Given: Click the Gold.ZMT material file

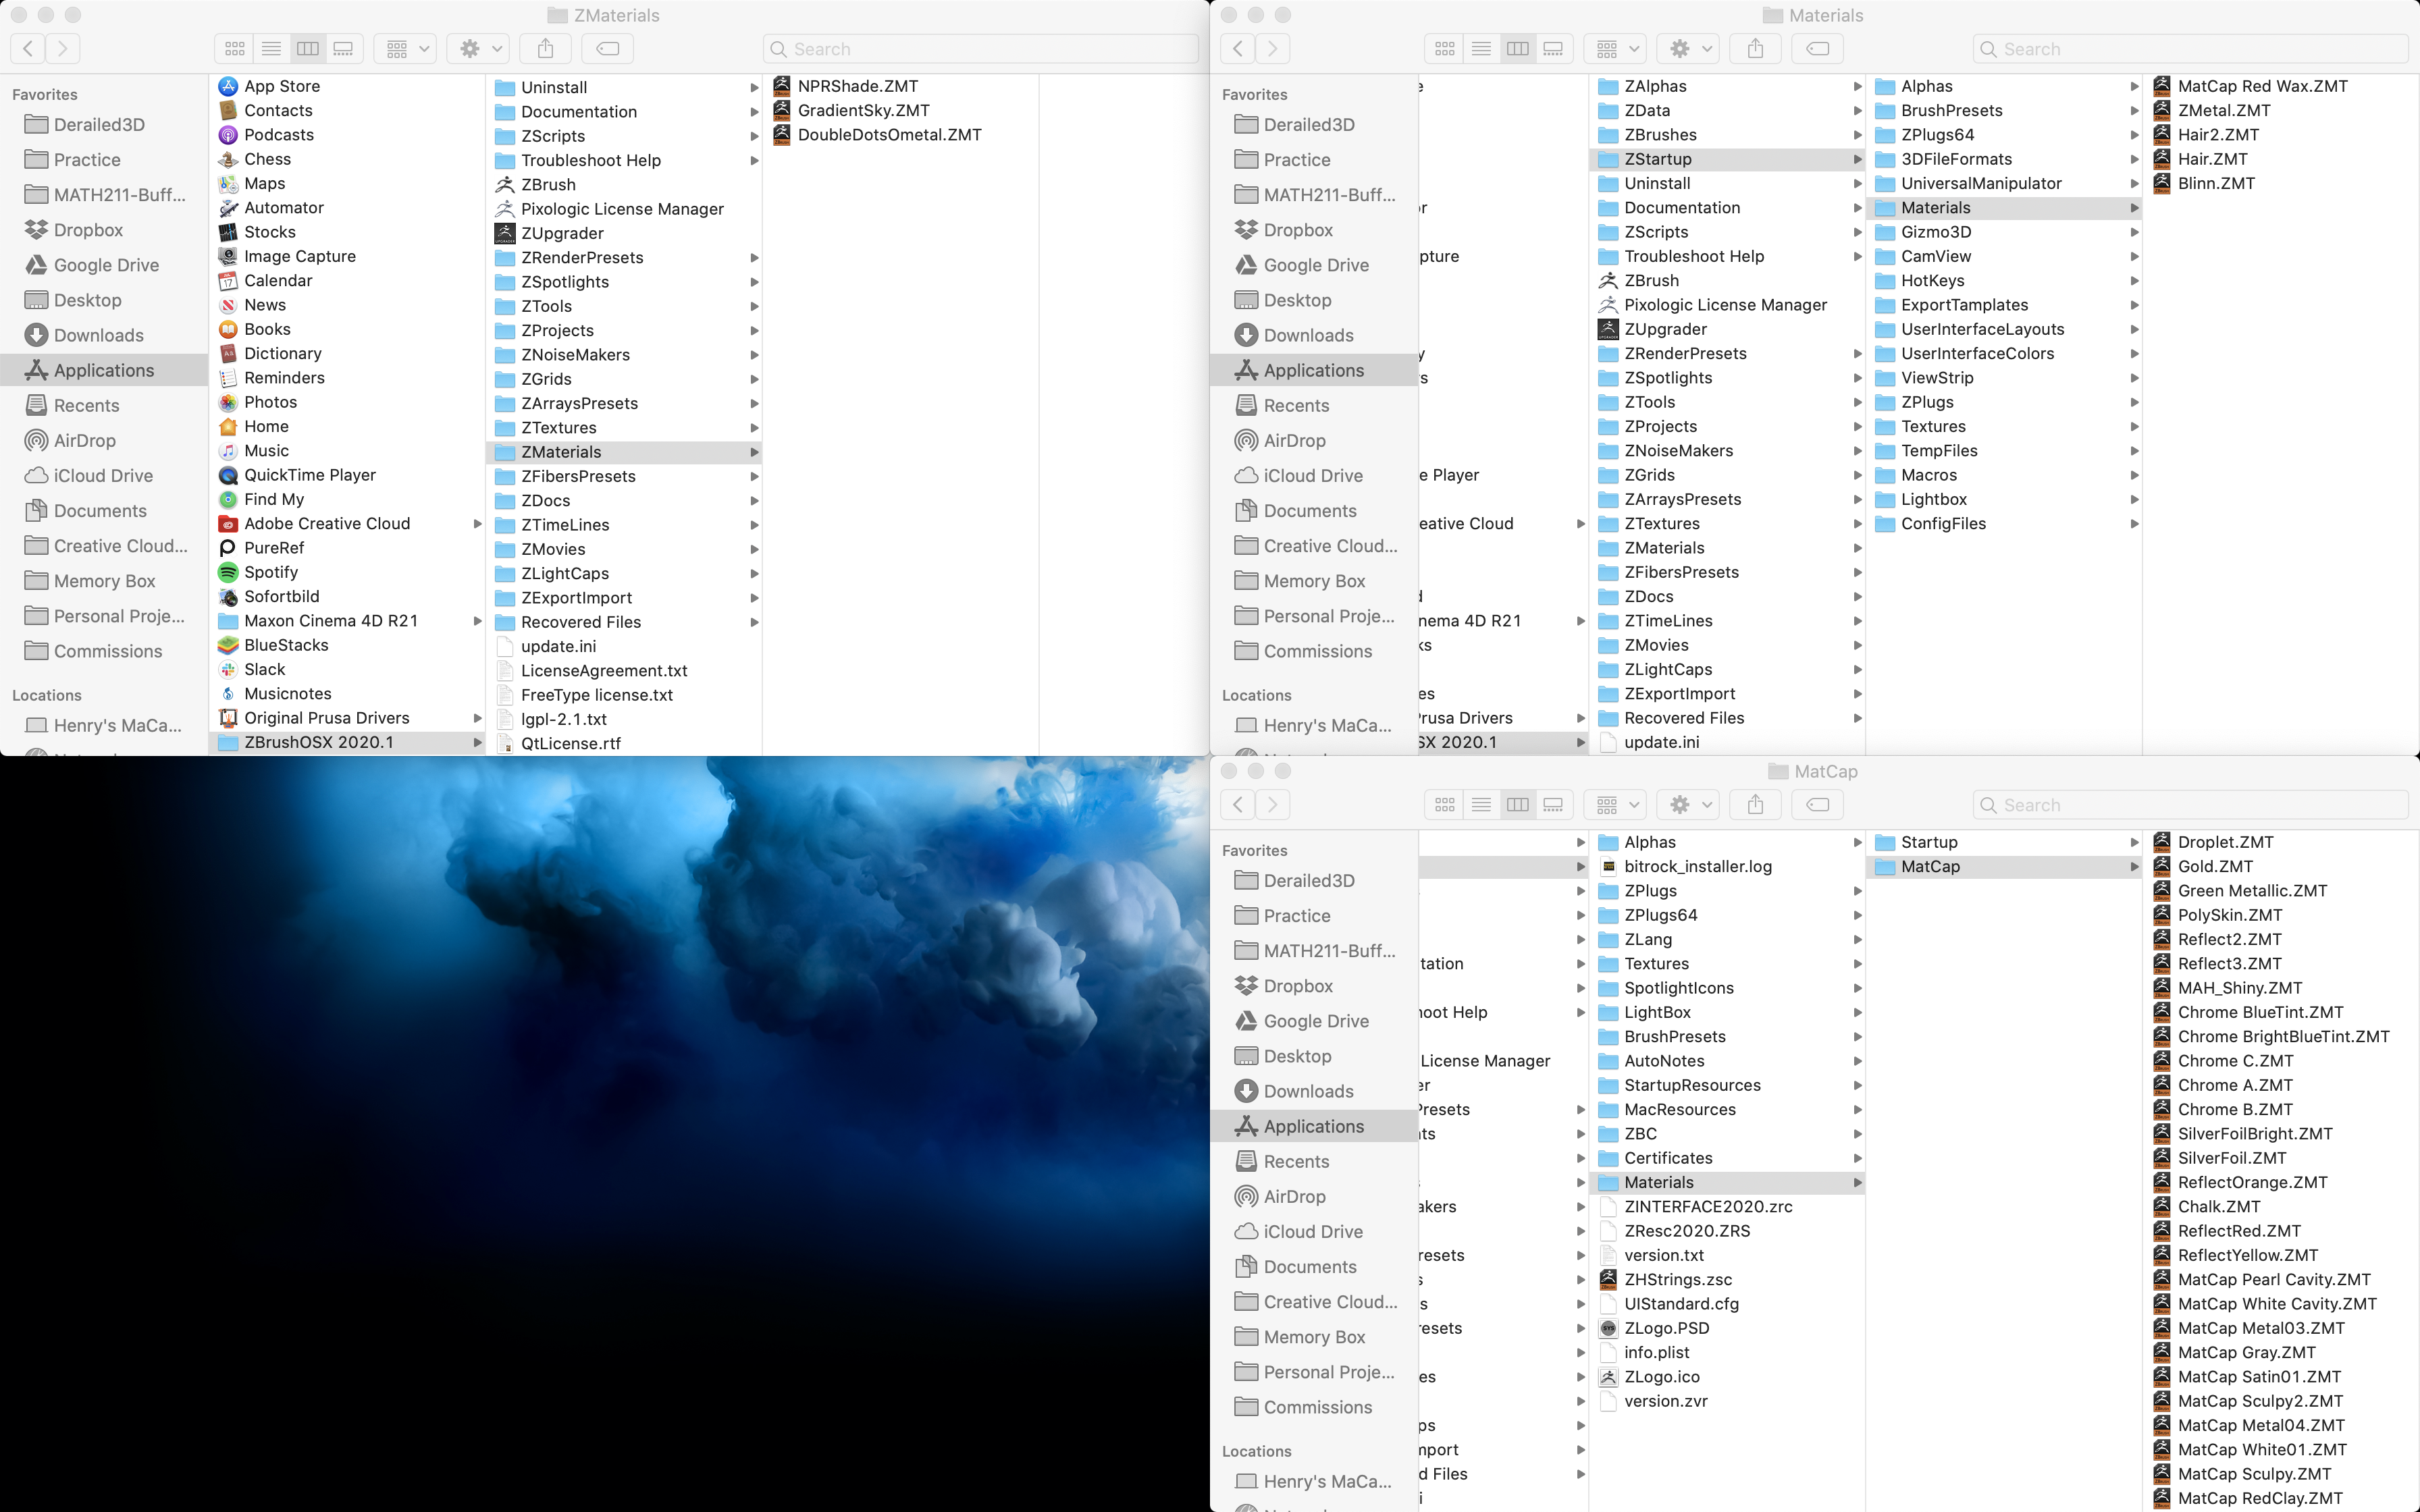Looking at the screenshot, I should (2214, 867).
